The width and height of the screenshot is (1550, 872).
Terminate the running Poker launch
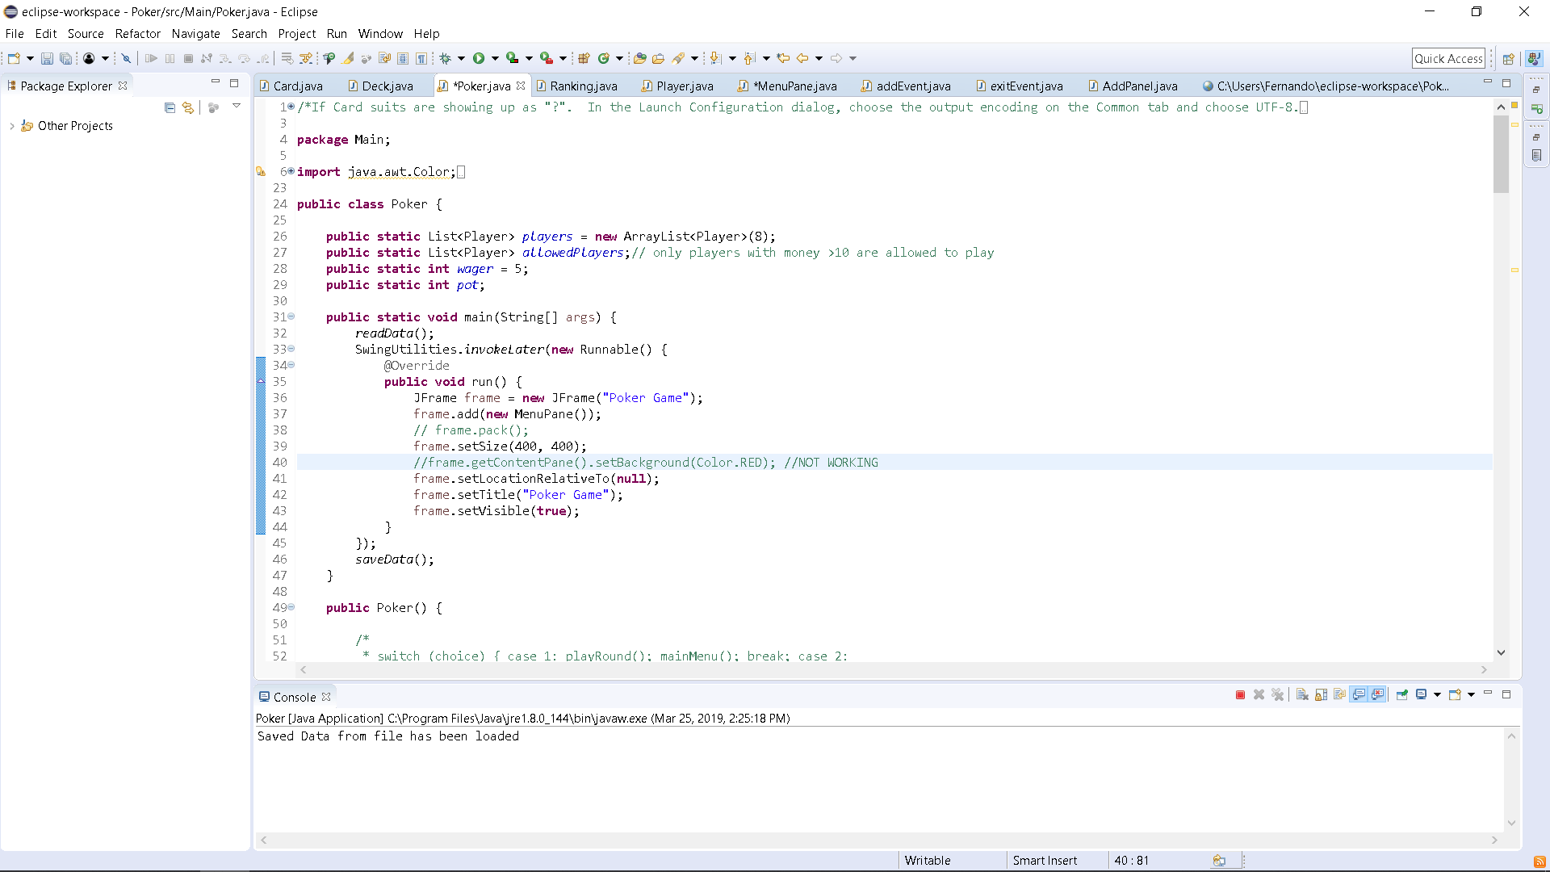(1241, 694)
